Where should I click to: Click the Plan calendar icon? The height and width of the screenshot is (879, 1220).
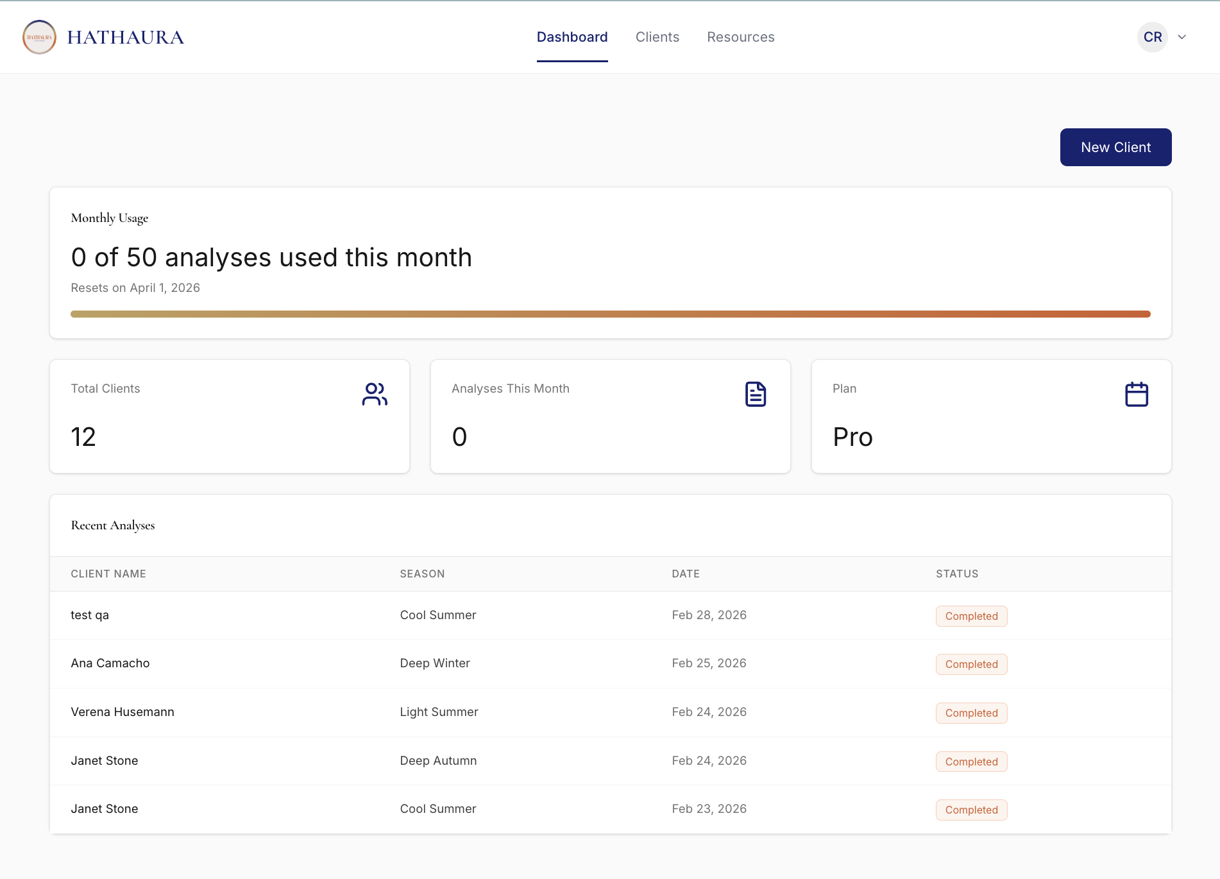point(1136,394)
